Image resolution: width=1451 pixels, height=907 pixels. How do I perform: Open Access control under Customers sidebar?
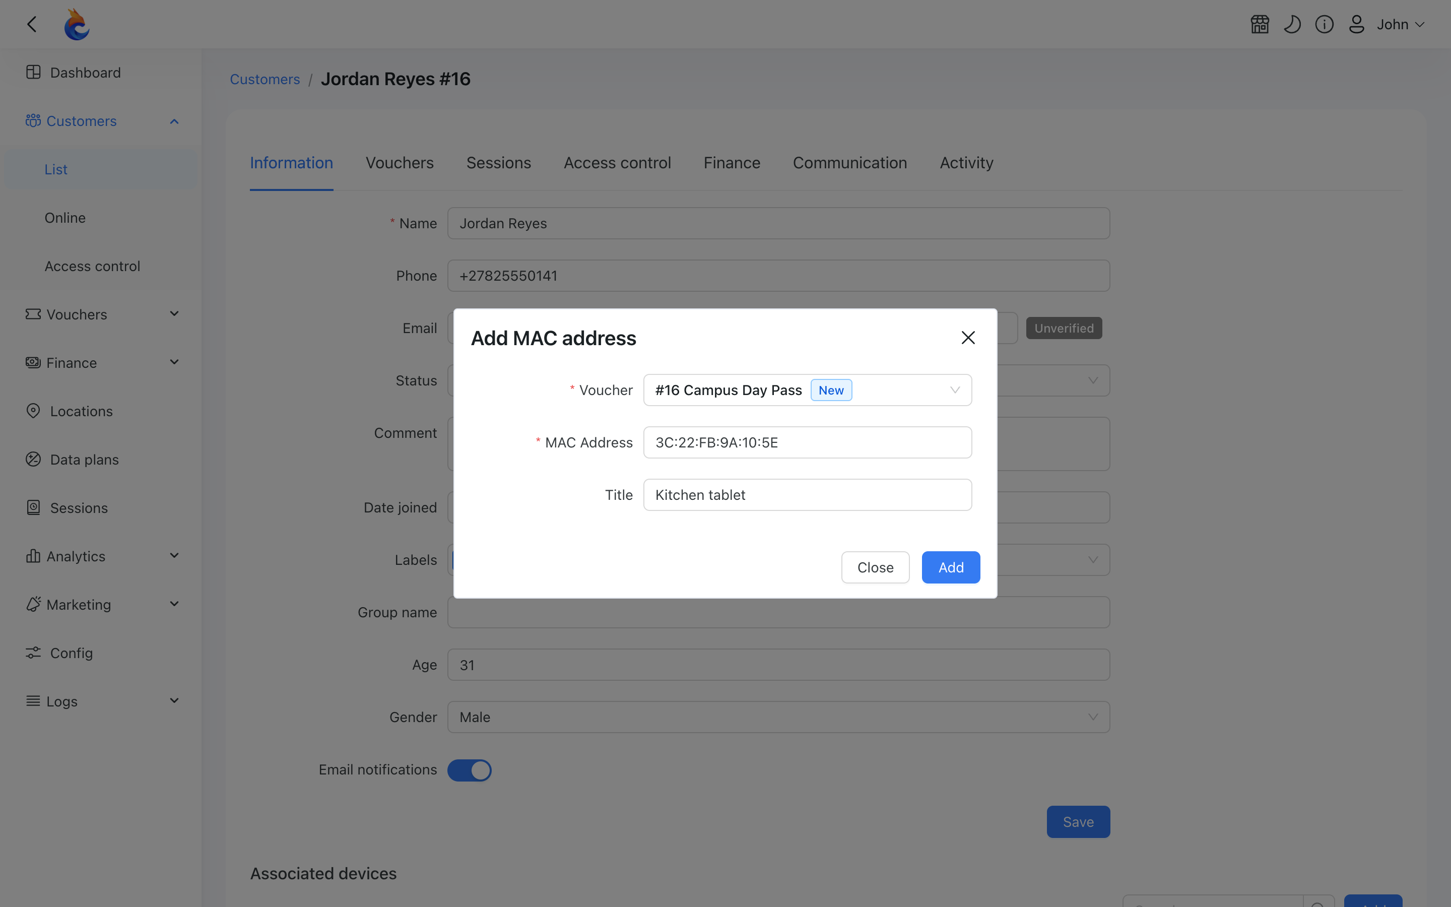(x=101, y=266)
